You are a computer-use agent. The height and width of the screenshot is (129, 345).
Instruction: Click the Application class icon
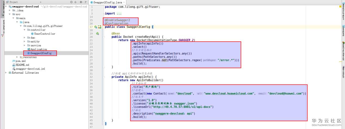29,49
